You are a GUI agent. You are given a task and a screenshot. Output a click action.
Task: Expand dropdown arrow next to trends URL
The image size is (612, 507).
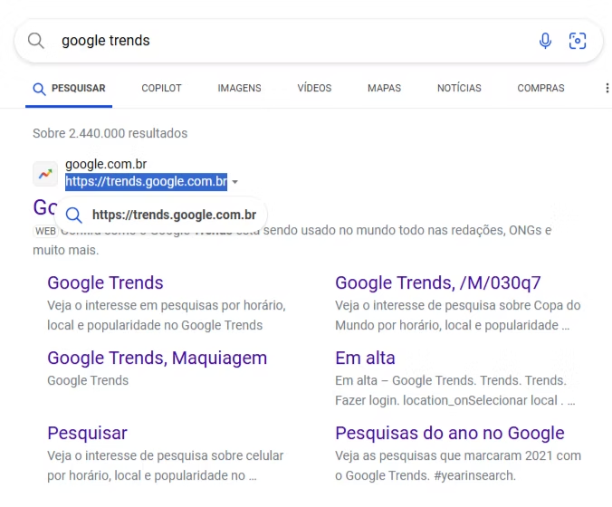click(x=235, y=182)
